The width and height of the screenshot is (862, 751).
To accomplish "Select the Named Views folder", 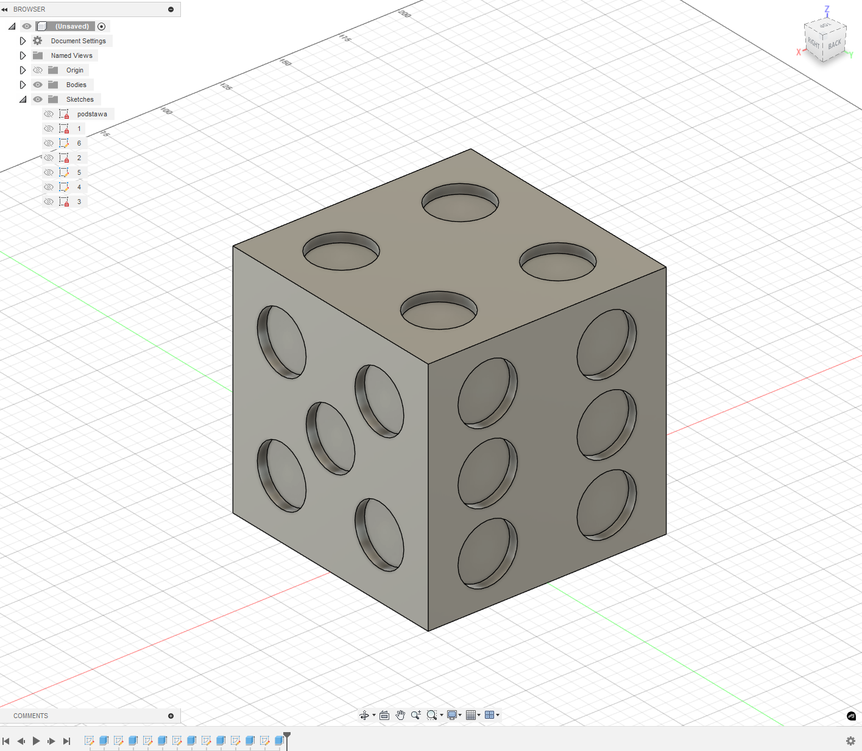I will point(71,55).
